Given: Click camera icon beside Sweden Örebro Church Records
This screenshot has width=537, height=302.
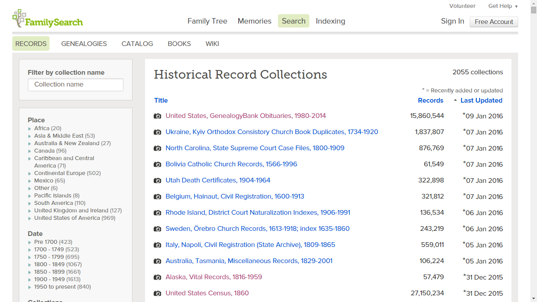Looking at the screenshot, I should tap(157, 229).
